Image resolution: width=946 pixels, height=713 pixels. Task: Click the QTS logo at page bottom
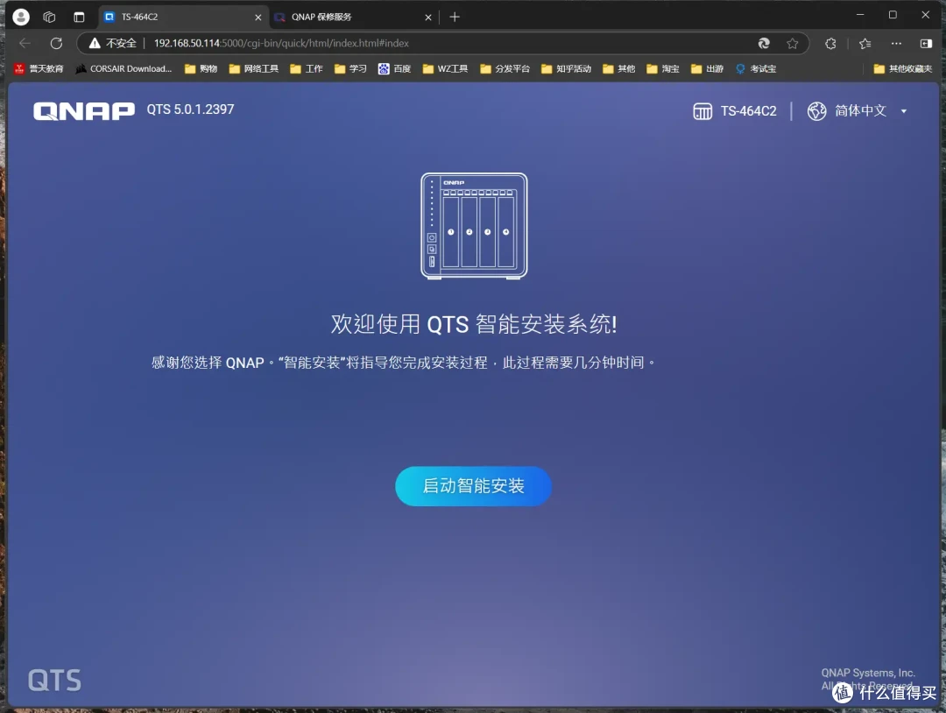[x=54, y=681]
